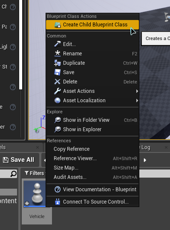The image size is (170, 230).
Task: Expand the Asset Actions submenu arrow
Action: [137, 91]
